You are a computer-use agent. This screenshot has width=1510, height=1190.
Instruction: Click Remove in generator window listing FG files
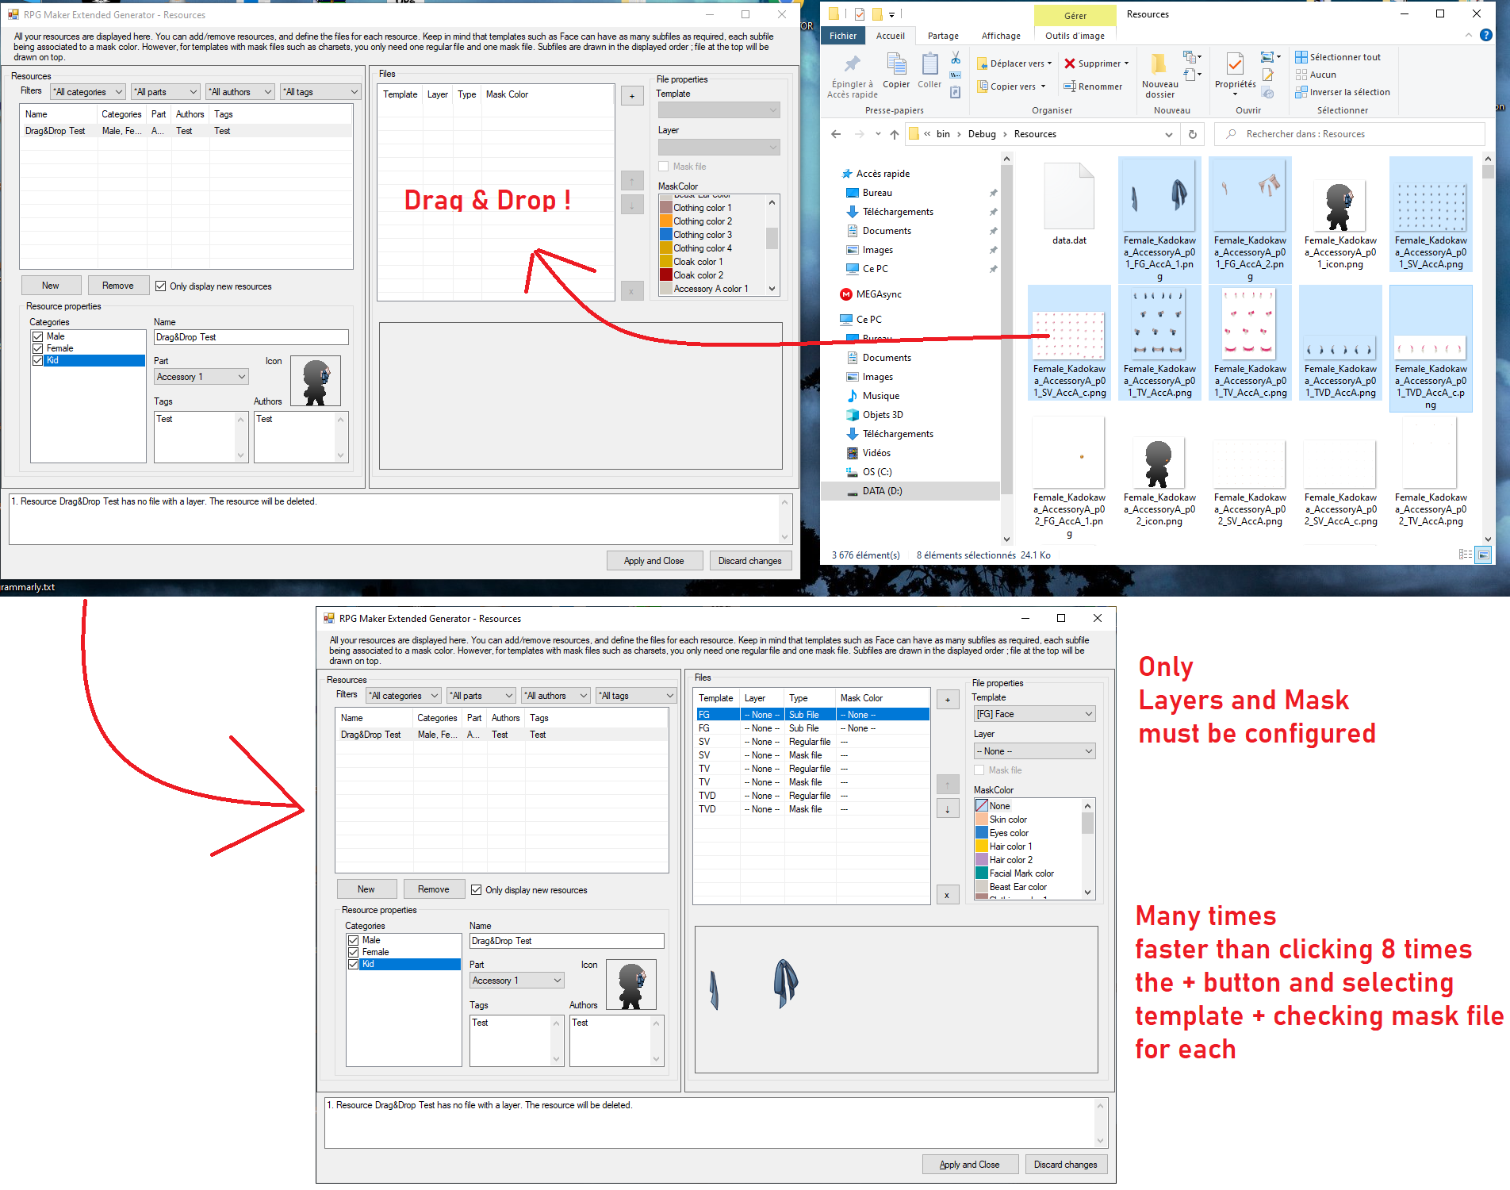[x=434, y=889]
